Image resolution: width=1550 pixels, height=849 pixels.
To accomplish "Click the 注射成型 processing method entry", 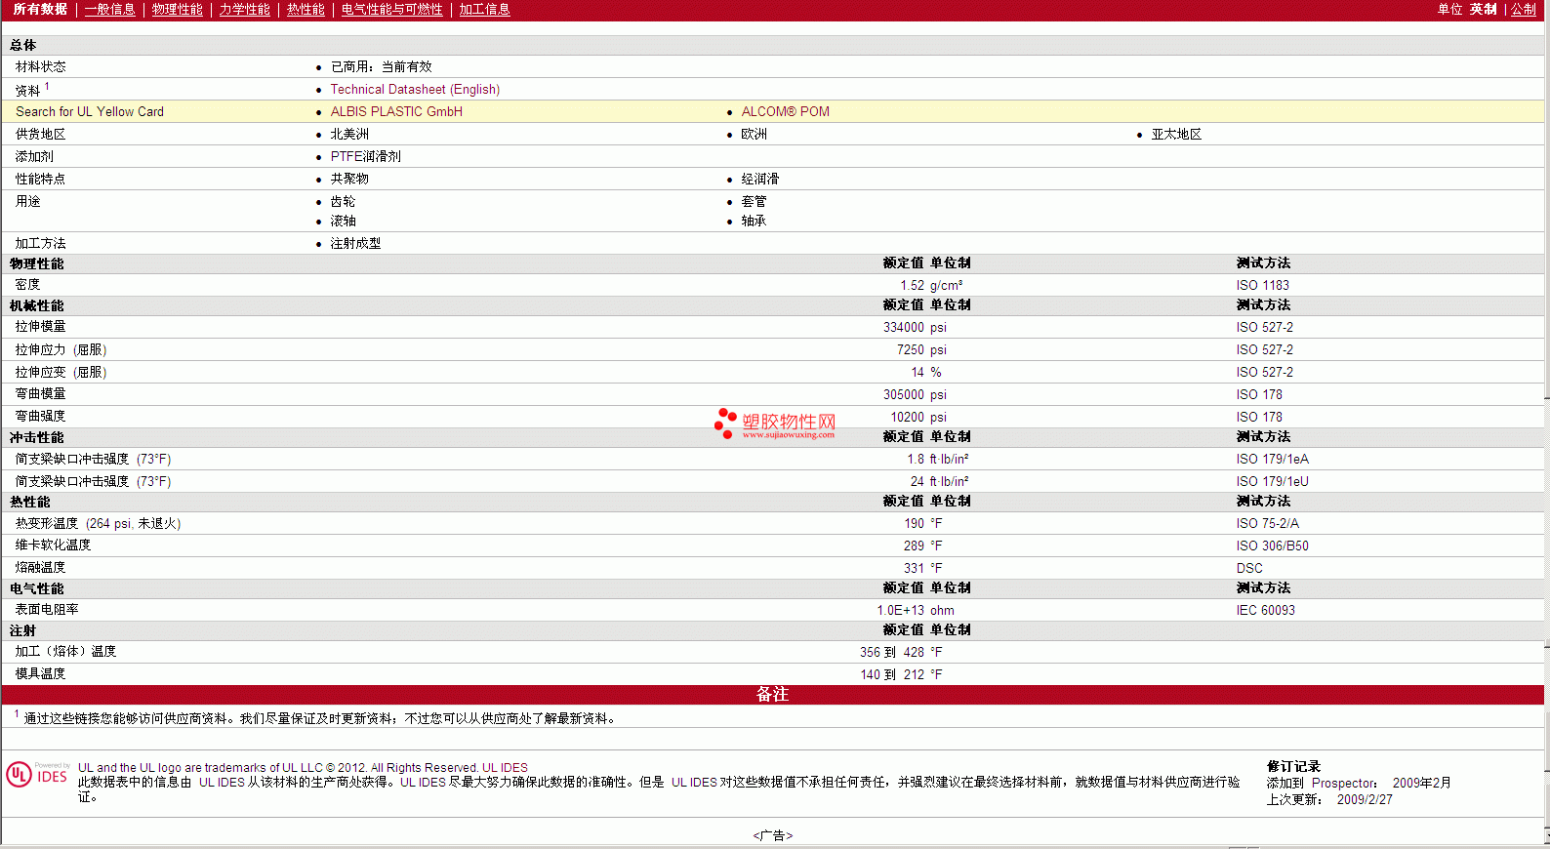I will click(355, 243).
